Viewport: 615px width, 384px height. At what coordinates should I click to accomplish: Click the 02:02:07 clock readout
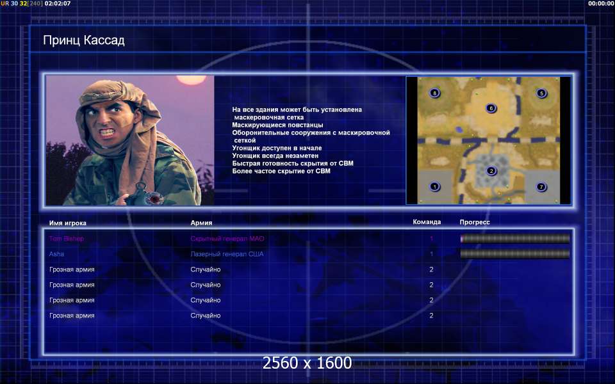[x=58, y=4]
